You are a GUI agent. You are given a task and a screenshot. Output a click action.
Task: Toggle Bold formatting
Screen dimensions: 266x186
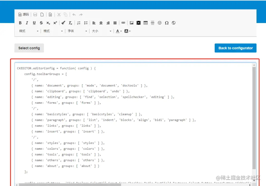pos(20,23)
